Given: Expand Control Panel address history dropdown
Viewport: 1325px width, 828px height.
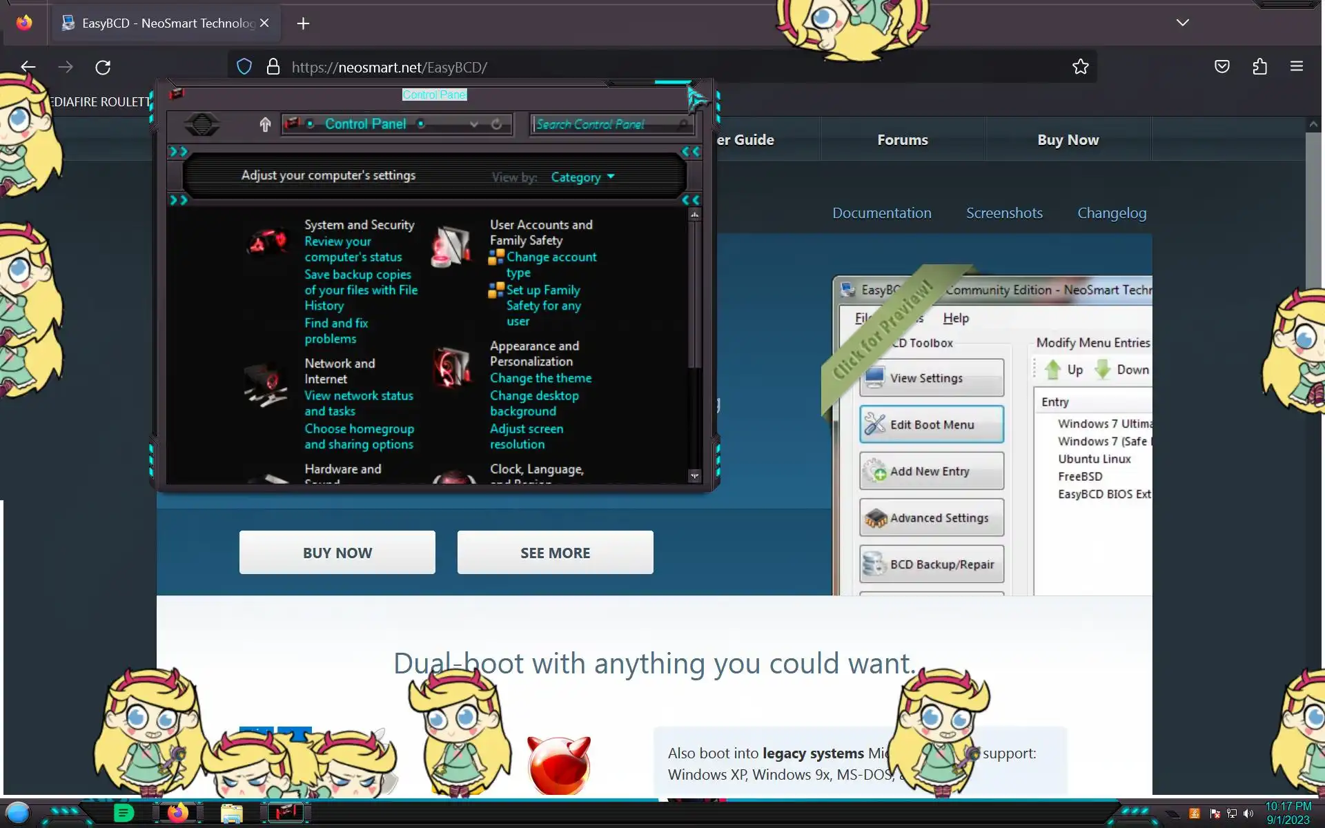Looking at the screenshot, I should [x=473, y=124].
